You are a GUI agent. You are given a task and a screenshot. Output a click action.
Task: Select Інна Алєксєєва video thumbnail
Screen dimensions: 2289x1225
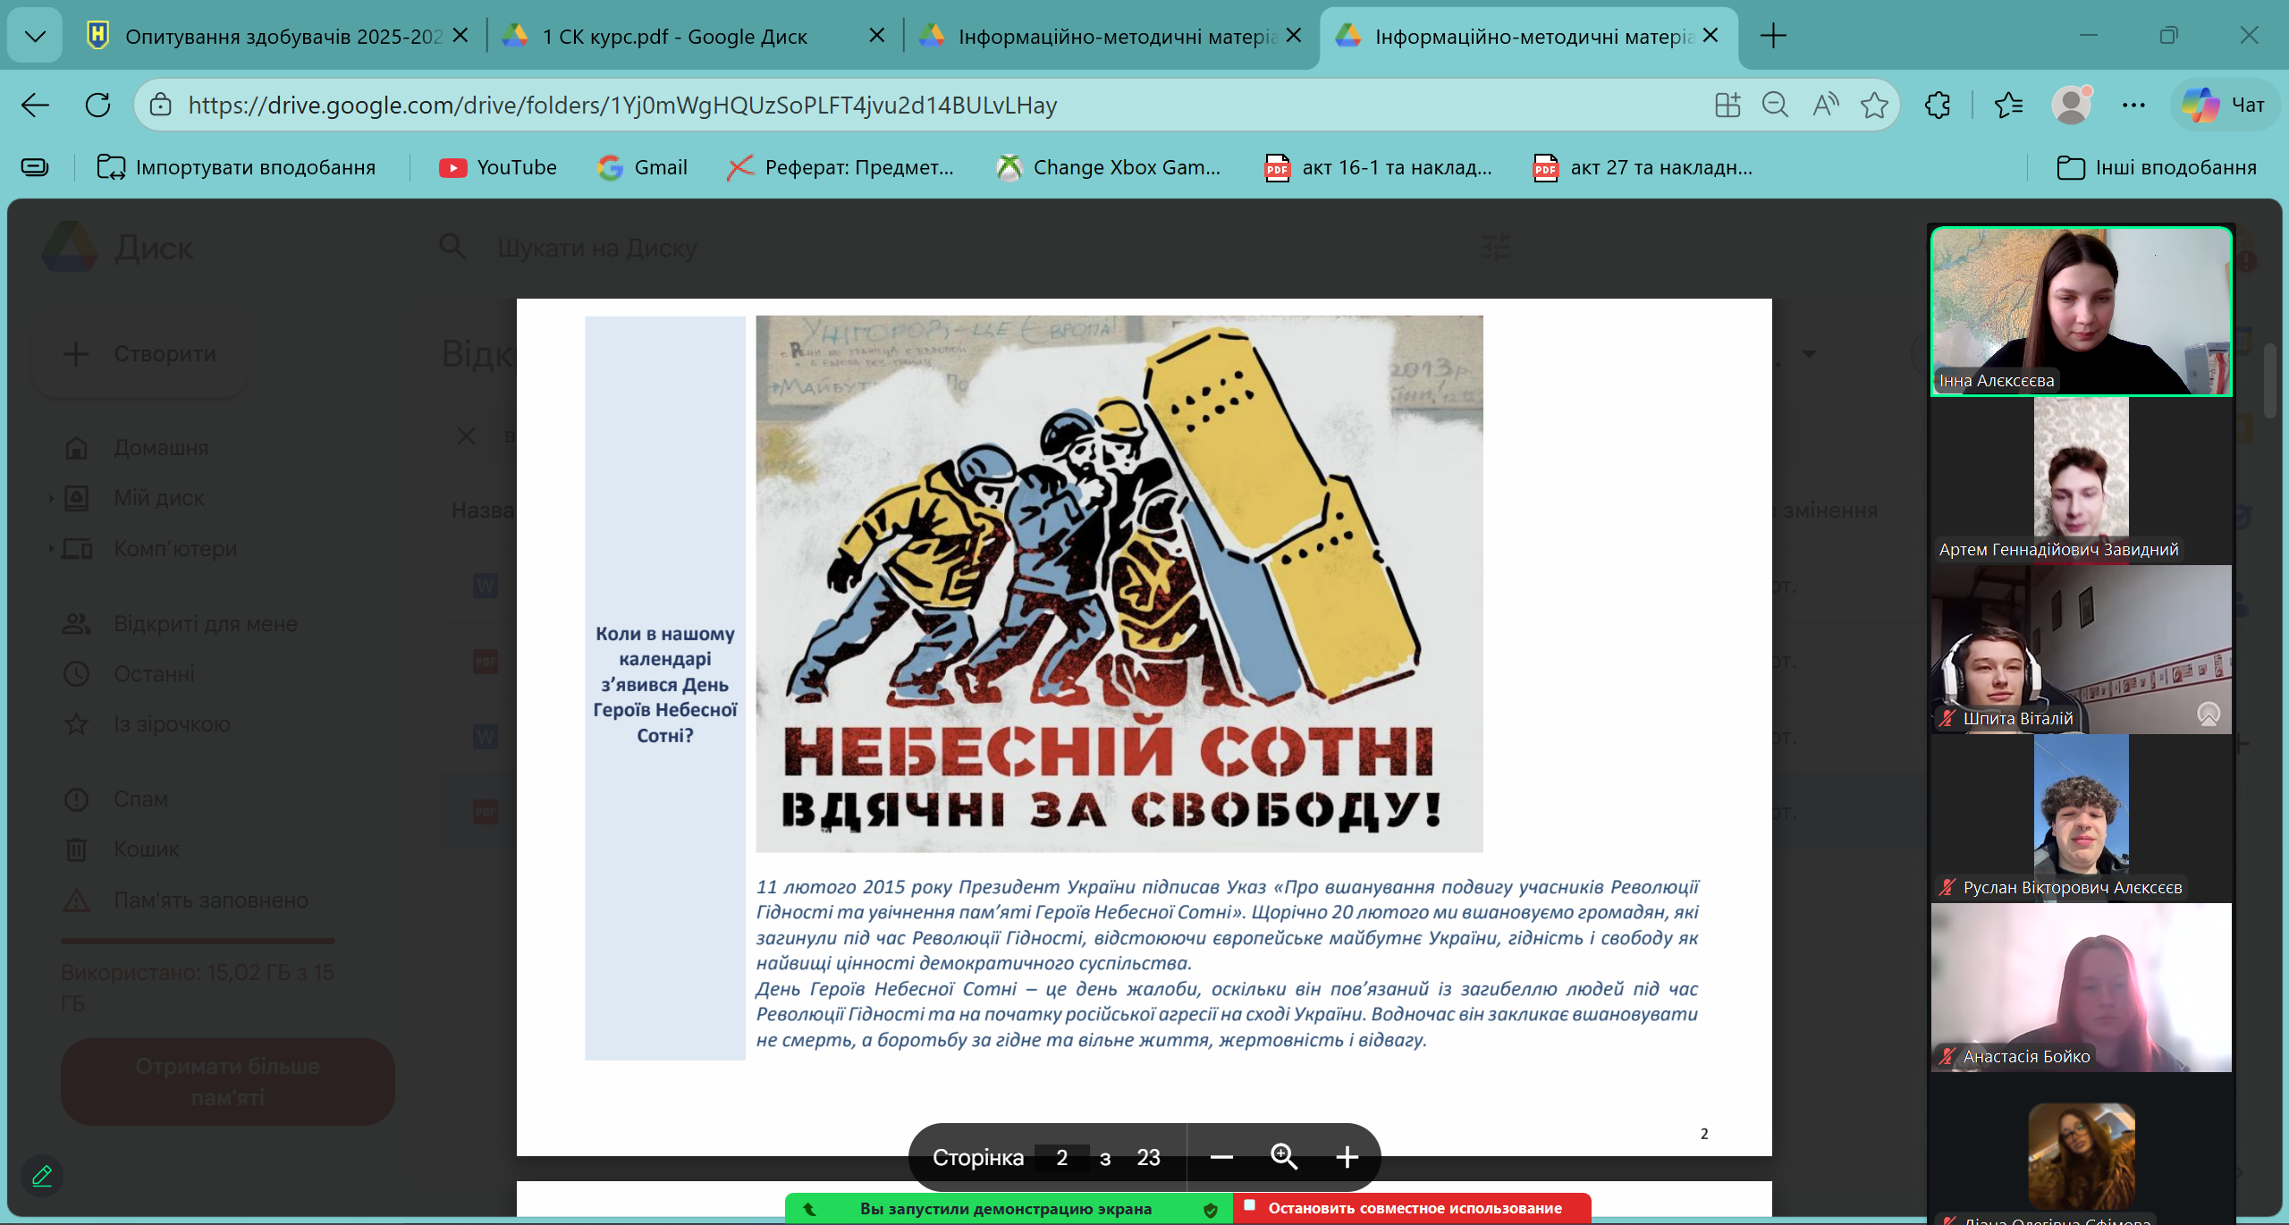pyautogui.click(x=2081, y=310)
